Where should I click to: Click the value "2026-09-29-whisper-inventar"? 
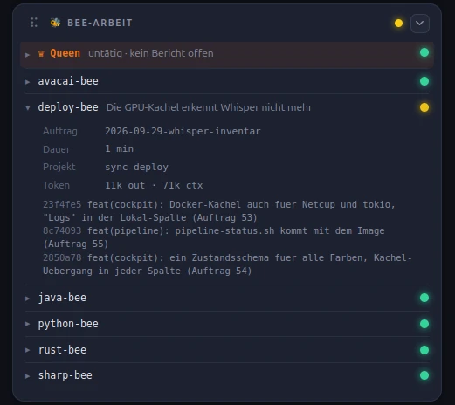183,131
